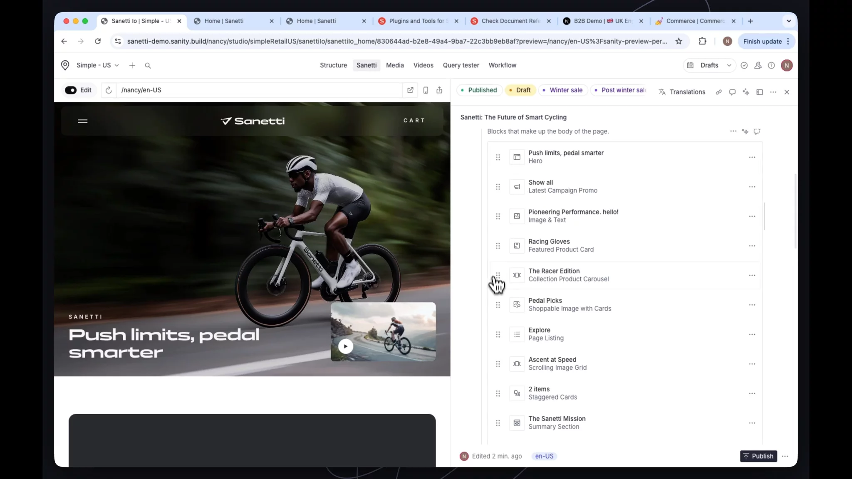The image size is (852, 479).
Task: Open the Drafts perspective dropdown
Action: point(709,65)
